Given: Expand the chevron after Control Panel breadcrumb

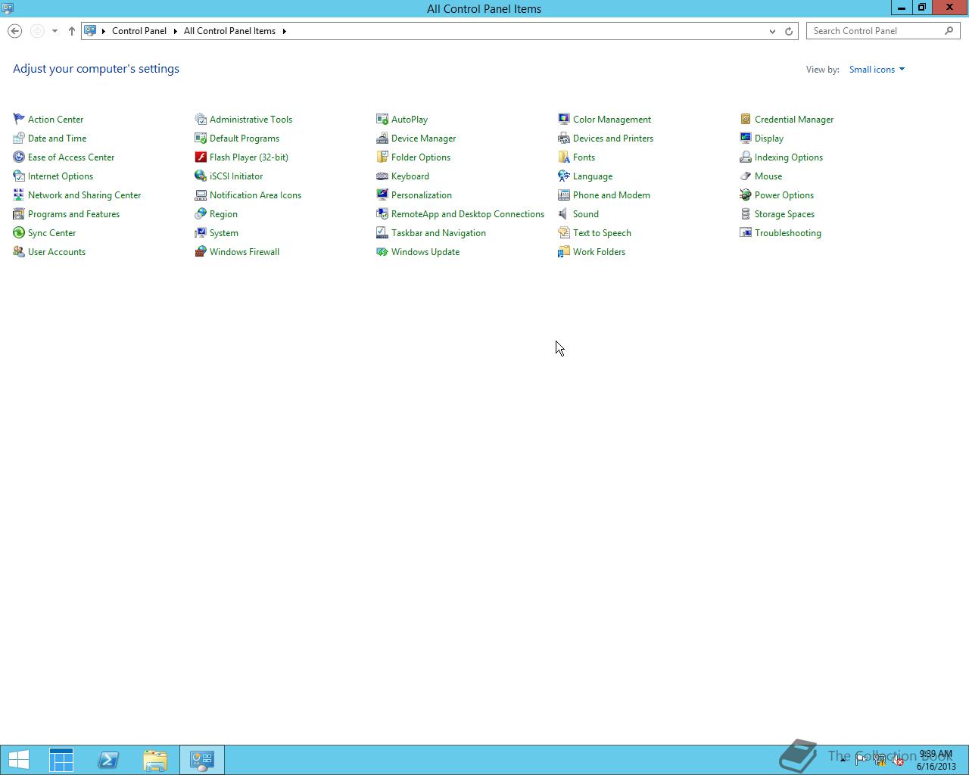Looking at the screenshot, I should 175,31.
